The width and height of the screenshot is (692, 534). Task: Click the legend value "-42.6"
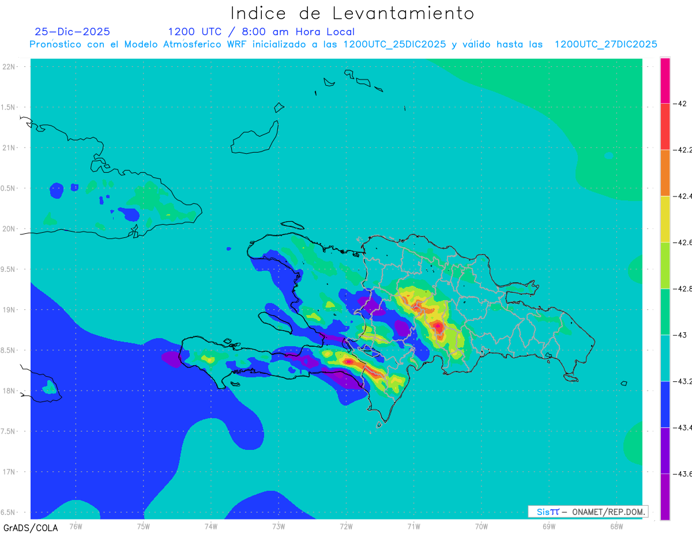click(683, 242)
